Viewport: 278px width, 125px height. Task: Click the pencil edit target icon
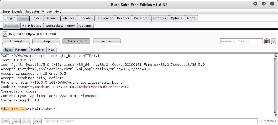(x=5, y=34)
